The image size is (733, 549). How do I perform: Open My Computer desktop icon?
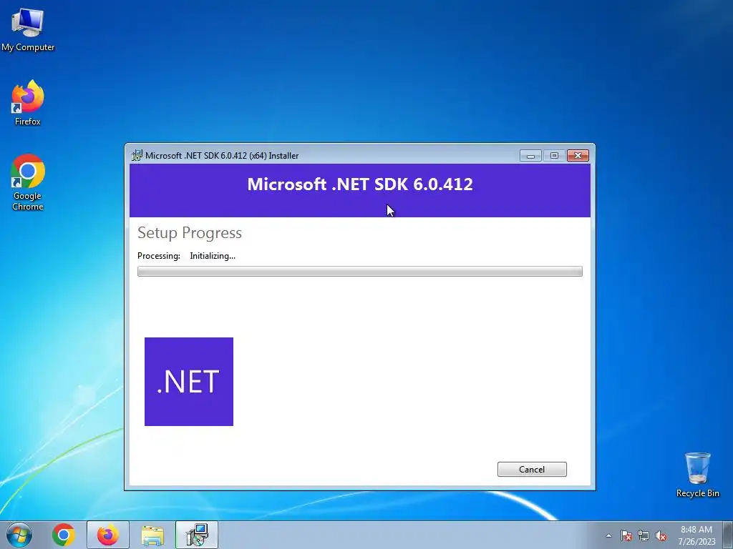tap(28, 29)
